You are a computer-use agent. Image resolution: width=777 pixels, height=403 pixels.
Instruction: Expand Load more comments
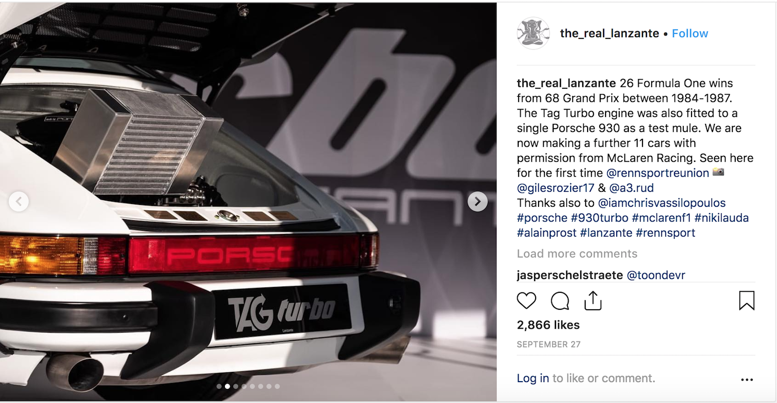577,253
